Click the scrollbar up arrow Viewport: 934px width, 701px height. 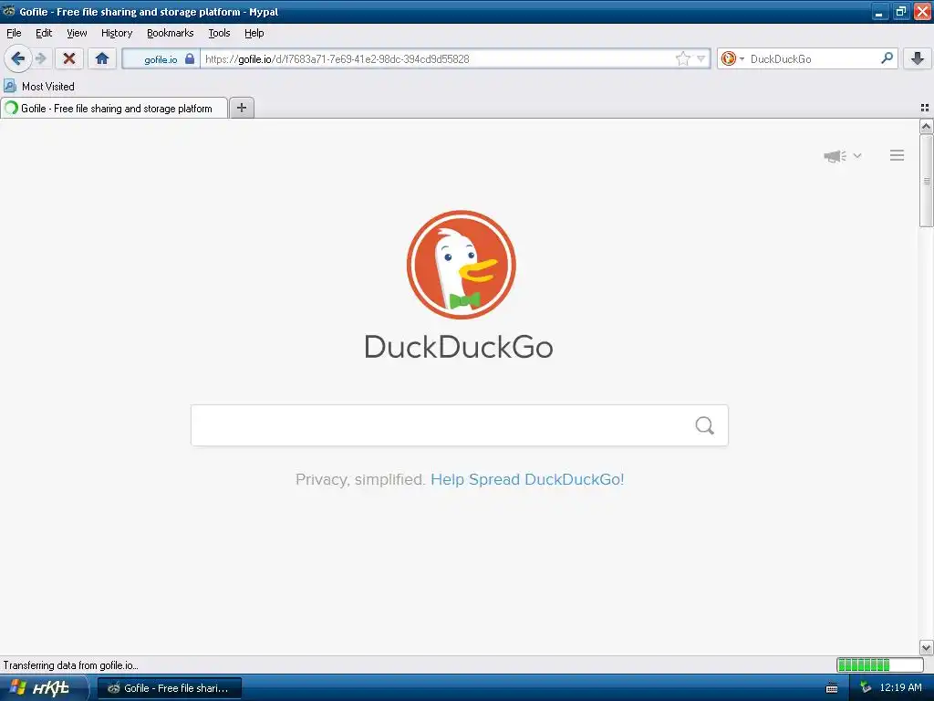pyautogui.click(x=926, y=126)
